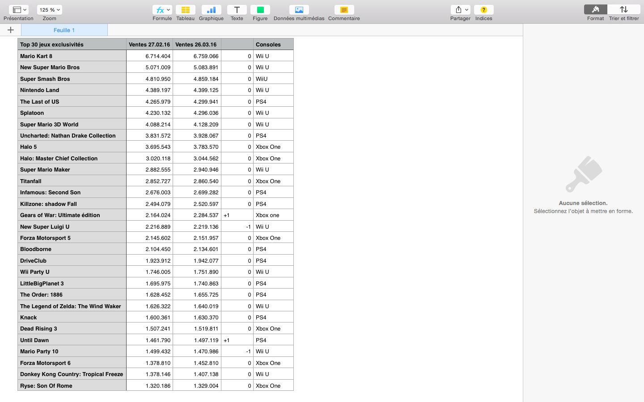Select Uncharted: Nathan Drake Collection cell
Viewport: 644px width, 402px height.
tap(72, 135)
